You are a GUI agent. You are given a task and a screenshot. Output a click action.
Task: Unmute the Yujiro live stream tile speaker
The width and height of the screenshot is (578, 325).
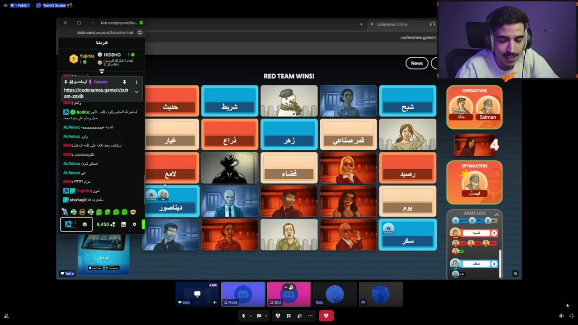point(215,302)
